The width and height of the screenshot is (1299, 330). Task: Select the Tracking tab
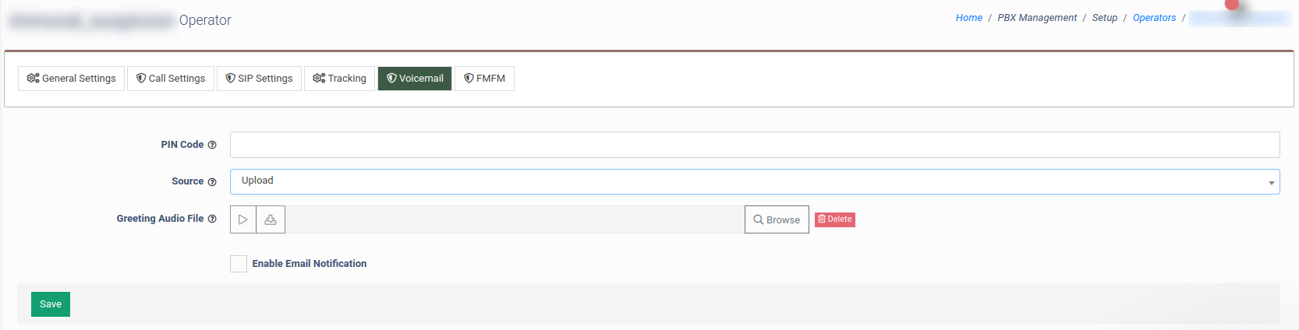tap(339, 79)
